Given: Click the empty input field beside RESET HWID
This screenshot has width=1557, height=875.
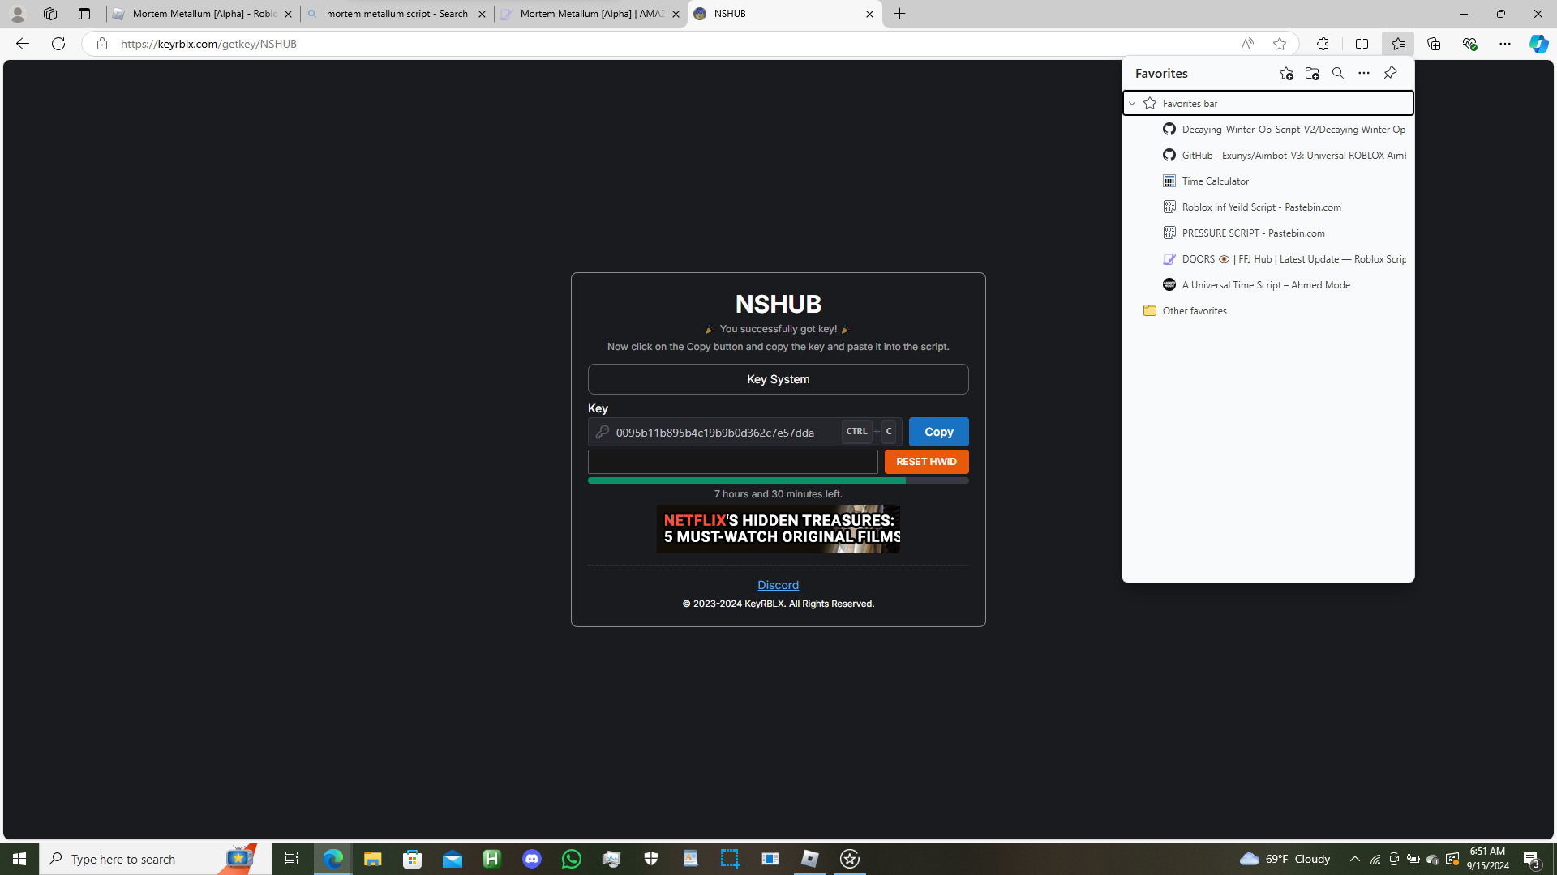Looking at the screenshot, I should pyautogui.click(x=732, y=462).
